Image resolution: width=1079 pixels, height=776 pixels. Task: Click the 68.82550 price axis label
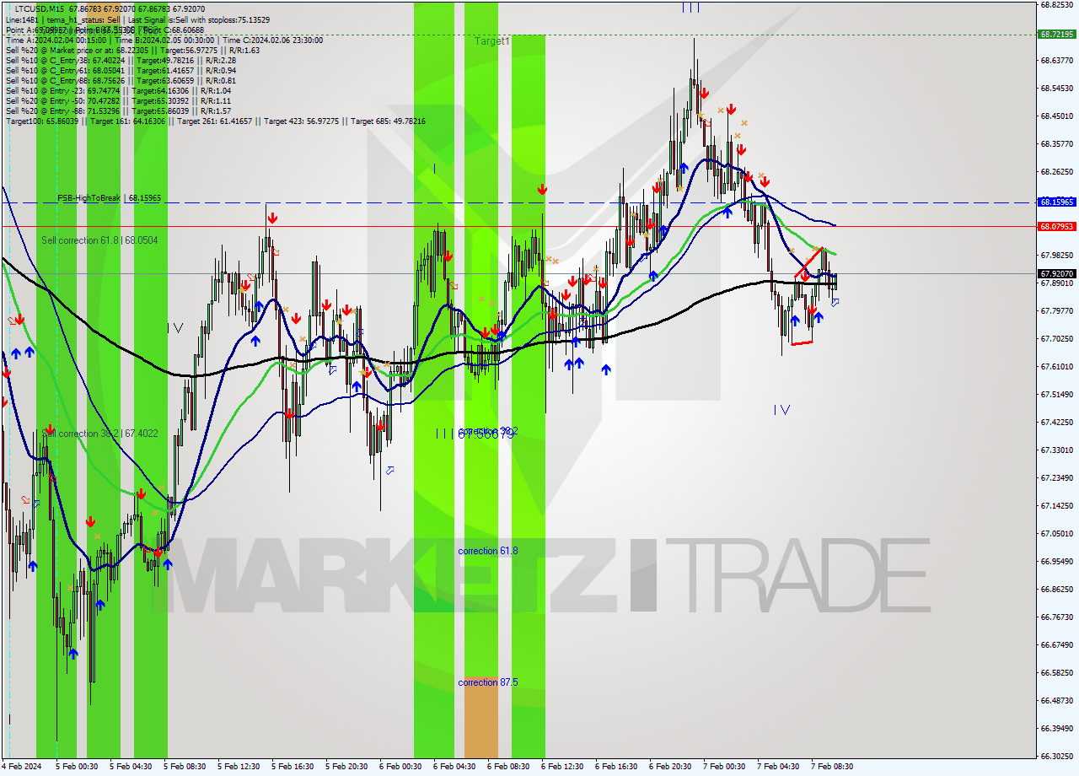pyautogui.click(x=1056, y=4)
